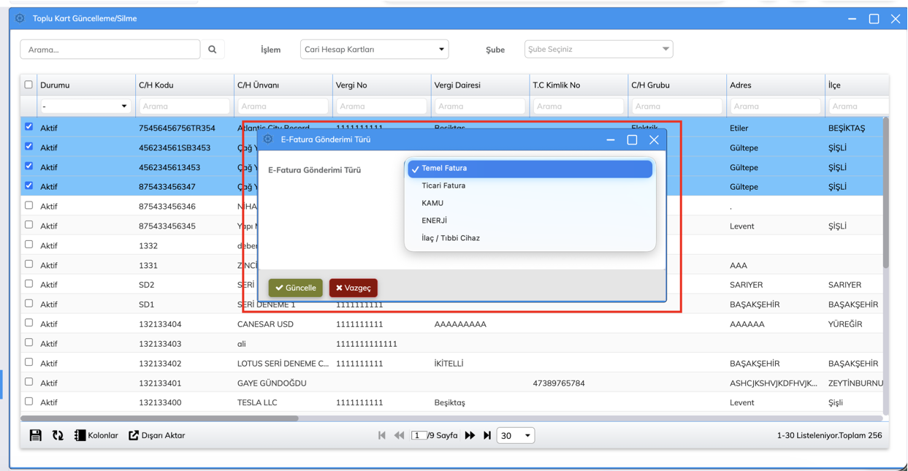This screenshot has width=908, height=471.
Task: Check the row with code 132133404
Action: pos(29,323)
